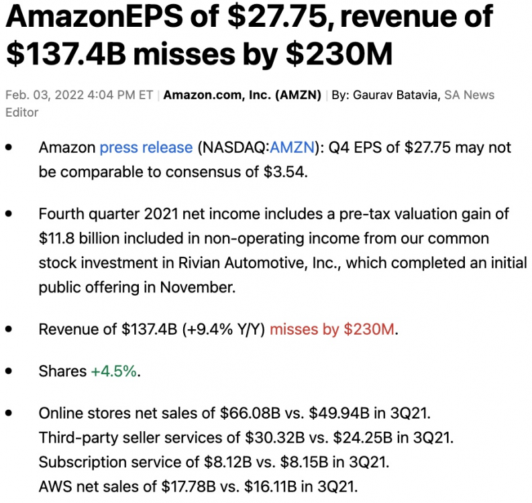532x503 pixels.
Task: Open the bold Amazon.com, Inc. (AMZN) byline link
Action: (x=242, y=95)
